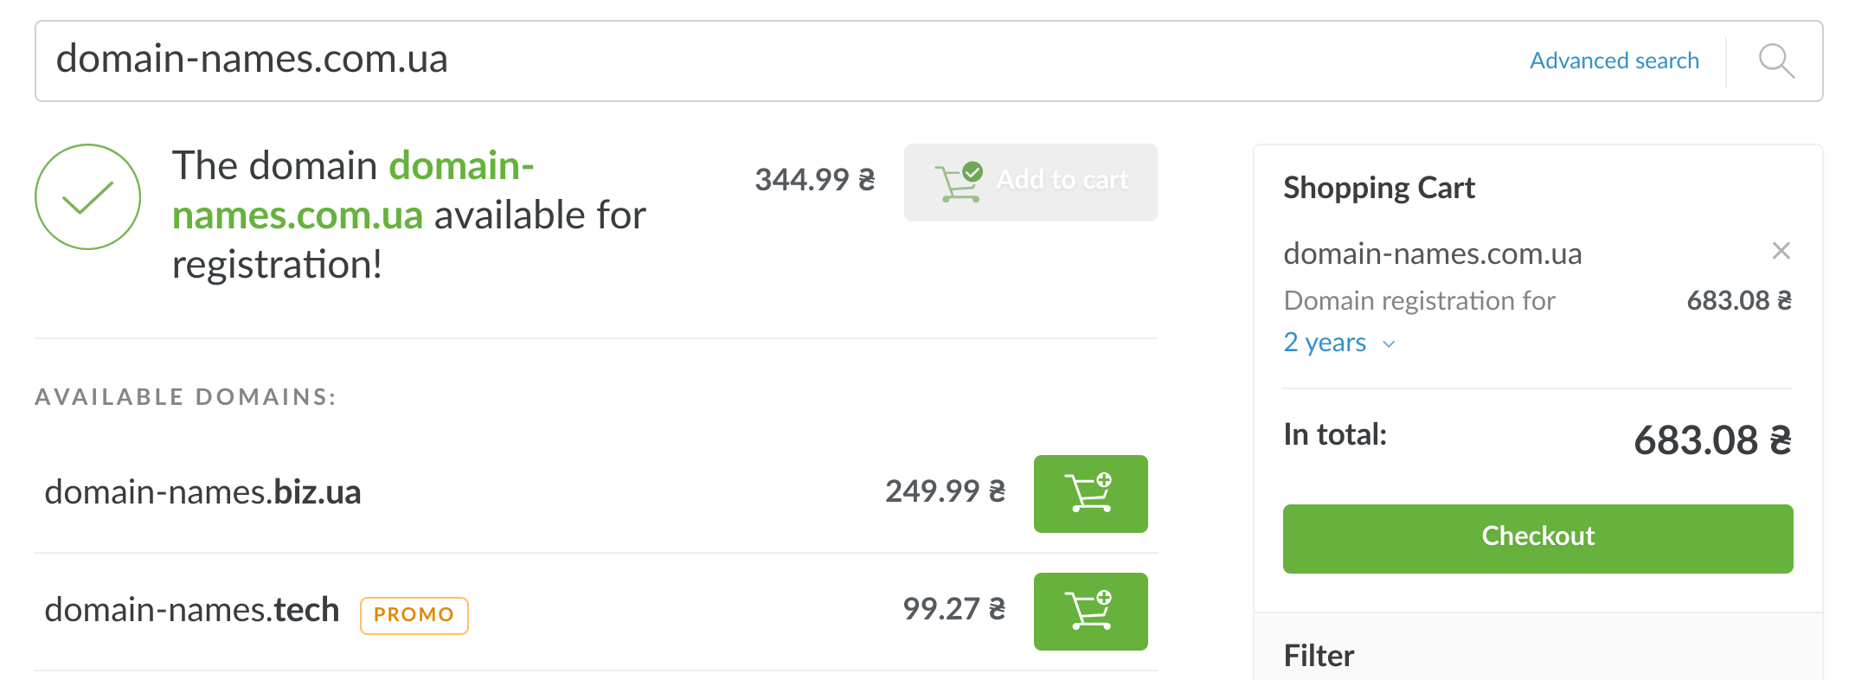The width and height of the screenshot is (1855, 680).
Task: Click domain-names.com.ua item in Shopping Cart
Action: pos(1432,253)
